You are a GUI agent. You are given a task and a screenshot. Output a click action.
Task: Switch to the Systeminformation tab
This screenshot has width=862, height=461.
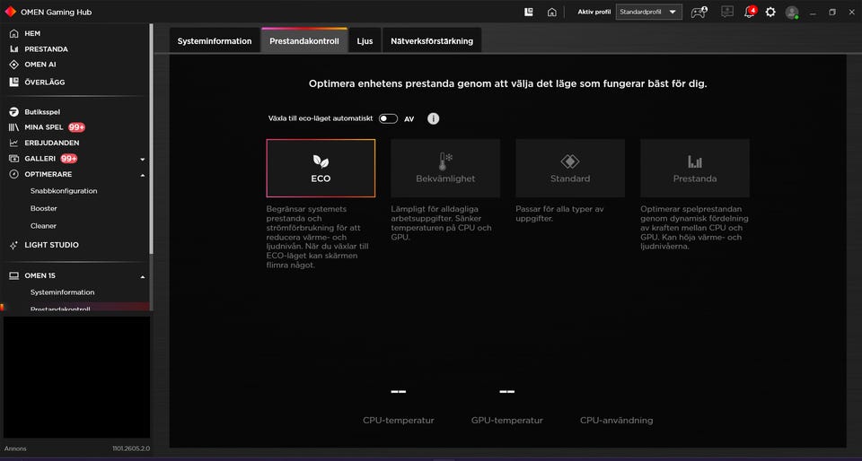pyautogui.click(x=215, y=41)
